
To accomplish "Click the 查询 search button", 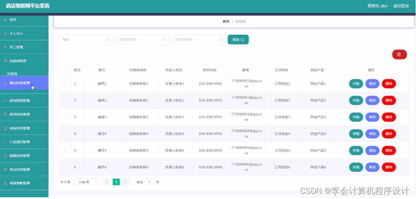I will [238, 39].
